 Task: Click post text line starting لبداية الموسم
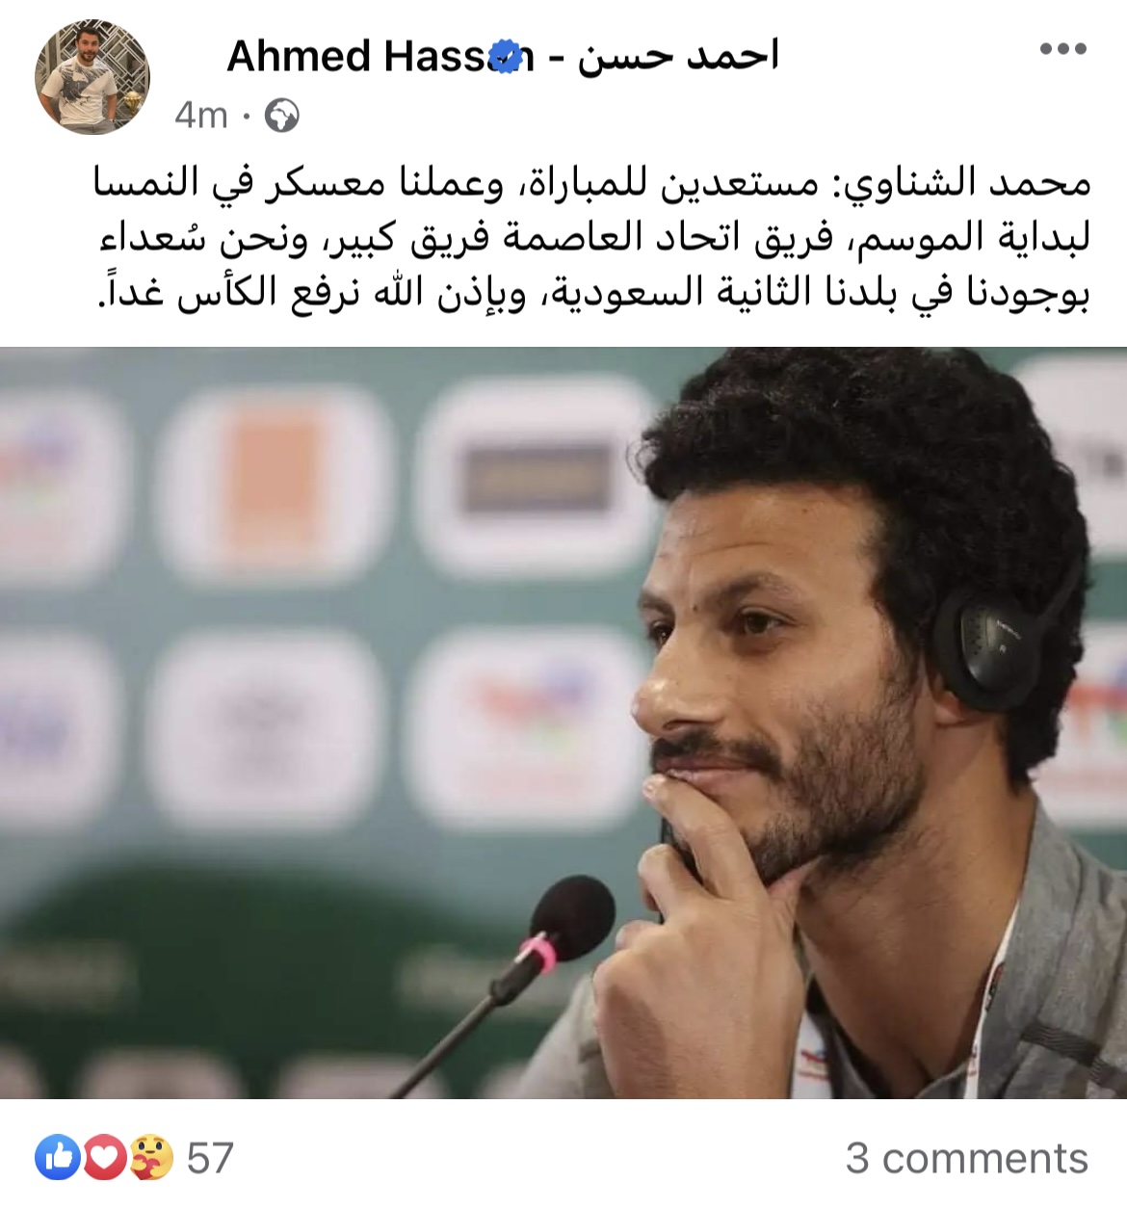594,239
